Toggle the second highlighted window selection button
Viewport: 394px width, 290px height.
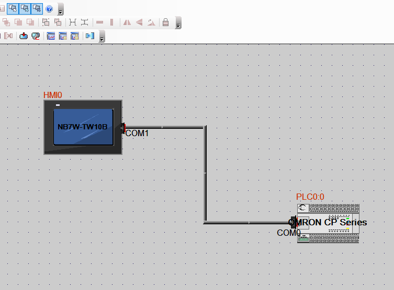pos(24,9)
